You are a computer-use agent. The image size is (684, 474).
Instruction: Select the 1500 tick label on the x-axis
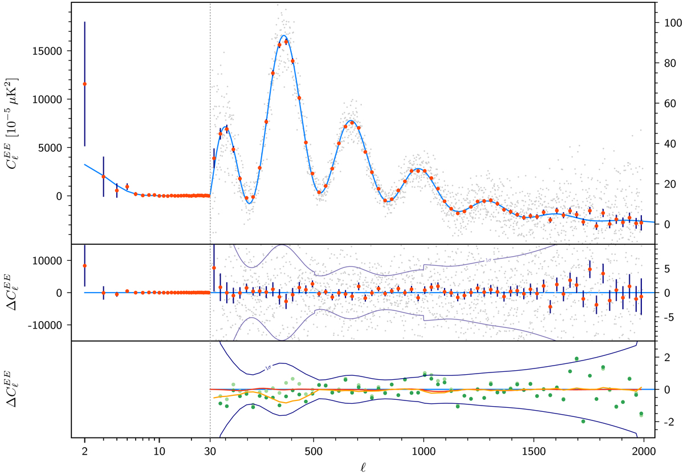coord(534,450)
